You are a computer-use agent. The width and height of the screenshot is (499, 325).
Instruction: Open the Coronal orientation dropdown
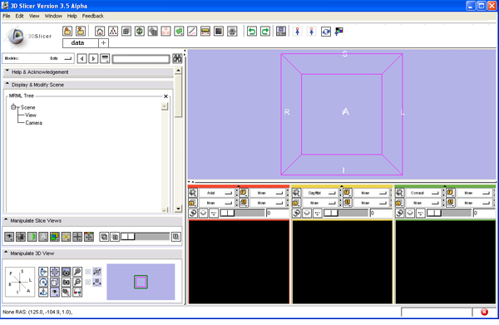point(424,193)
